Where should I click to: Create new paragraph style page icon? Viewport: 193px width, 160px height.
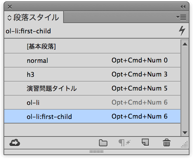pyautogui.click(x=145, y=142)
